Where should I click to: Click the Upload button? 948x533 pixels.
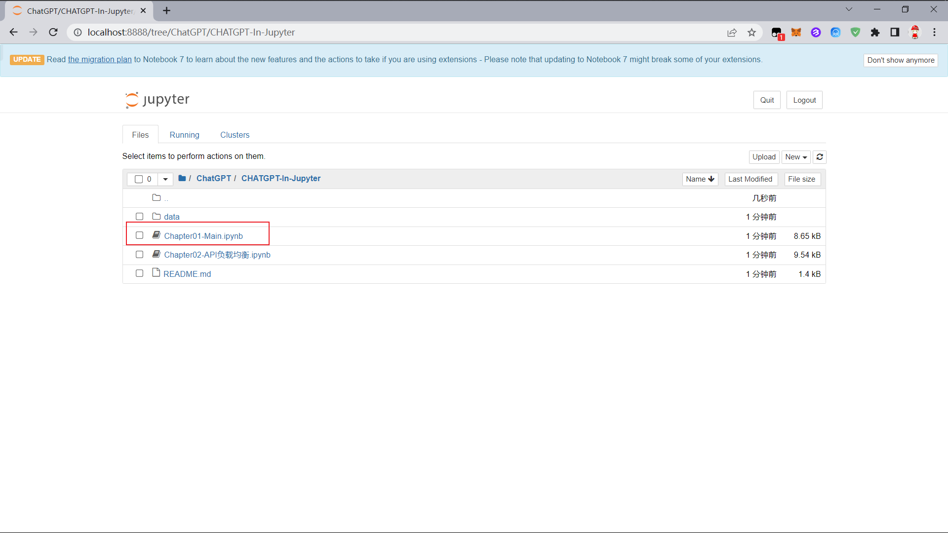pos(764,157)
